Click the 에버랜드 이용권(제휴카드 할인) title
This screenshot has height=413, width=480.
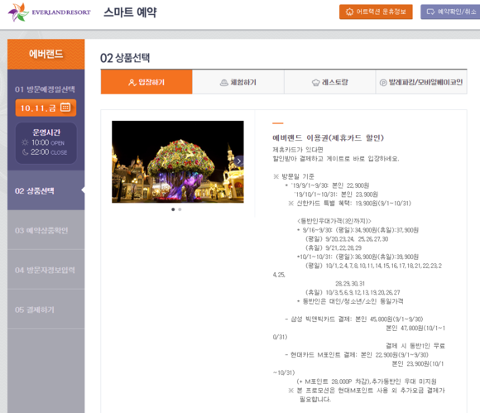point(328,137)
